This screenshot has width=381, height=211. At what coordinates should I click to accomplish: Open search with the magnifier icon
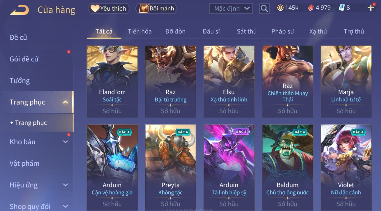click(264, 9)
